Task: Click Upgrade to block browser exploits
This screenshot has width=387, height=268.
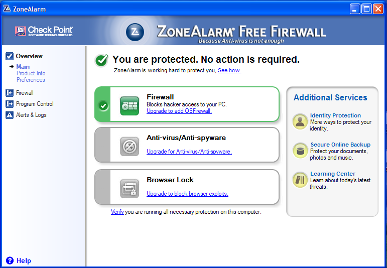Action: [x=187, y=194]
